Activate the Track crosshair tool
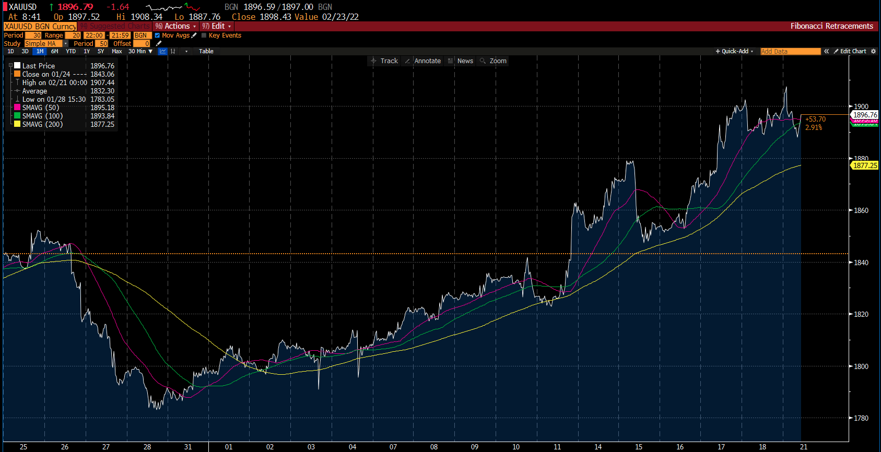 click(384, 61)
